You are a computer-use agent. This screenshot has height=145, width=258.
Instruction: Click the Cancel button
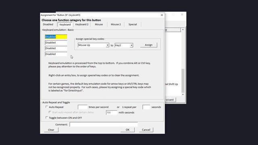coord(146,130)
